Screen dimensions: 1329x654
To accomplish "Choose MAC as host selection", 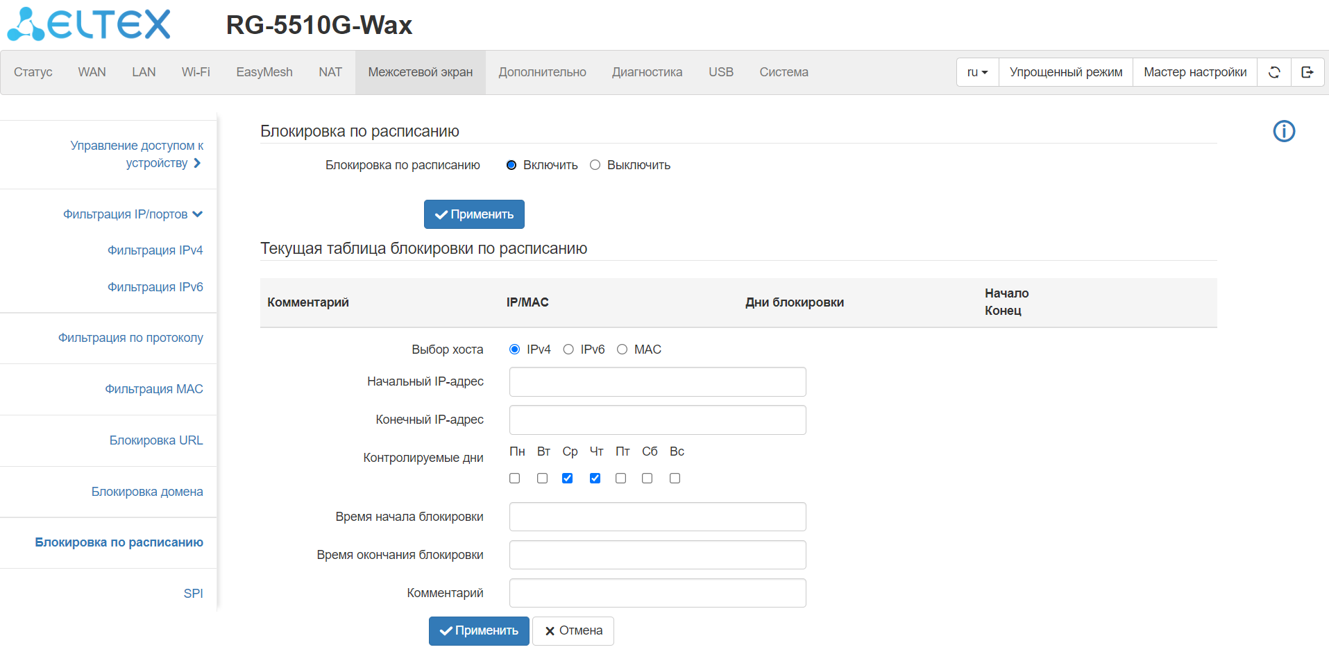I will [622, 350].
